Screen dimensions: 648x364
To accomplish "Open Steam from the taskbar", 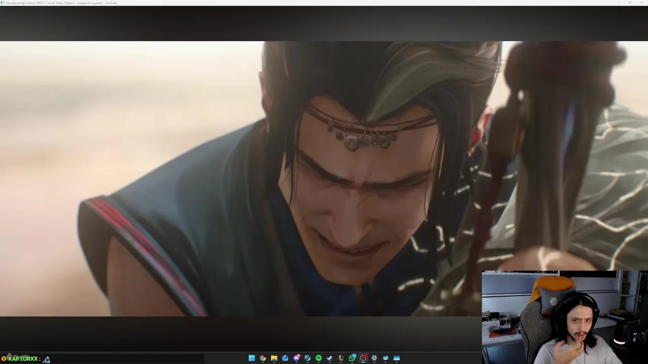I will tap(330, 358).
